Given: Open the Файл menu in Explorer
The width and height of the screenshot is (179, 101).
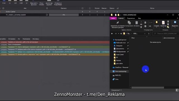Looking at the screenshot, I should coord(113,18).
